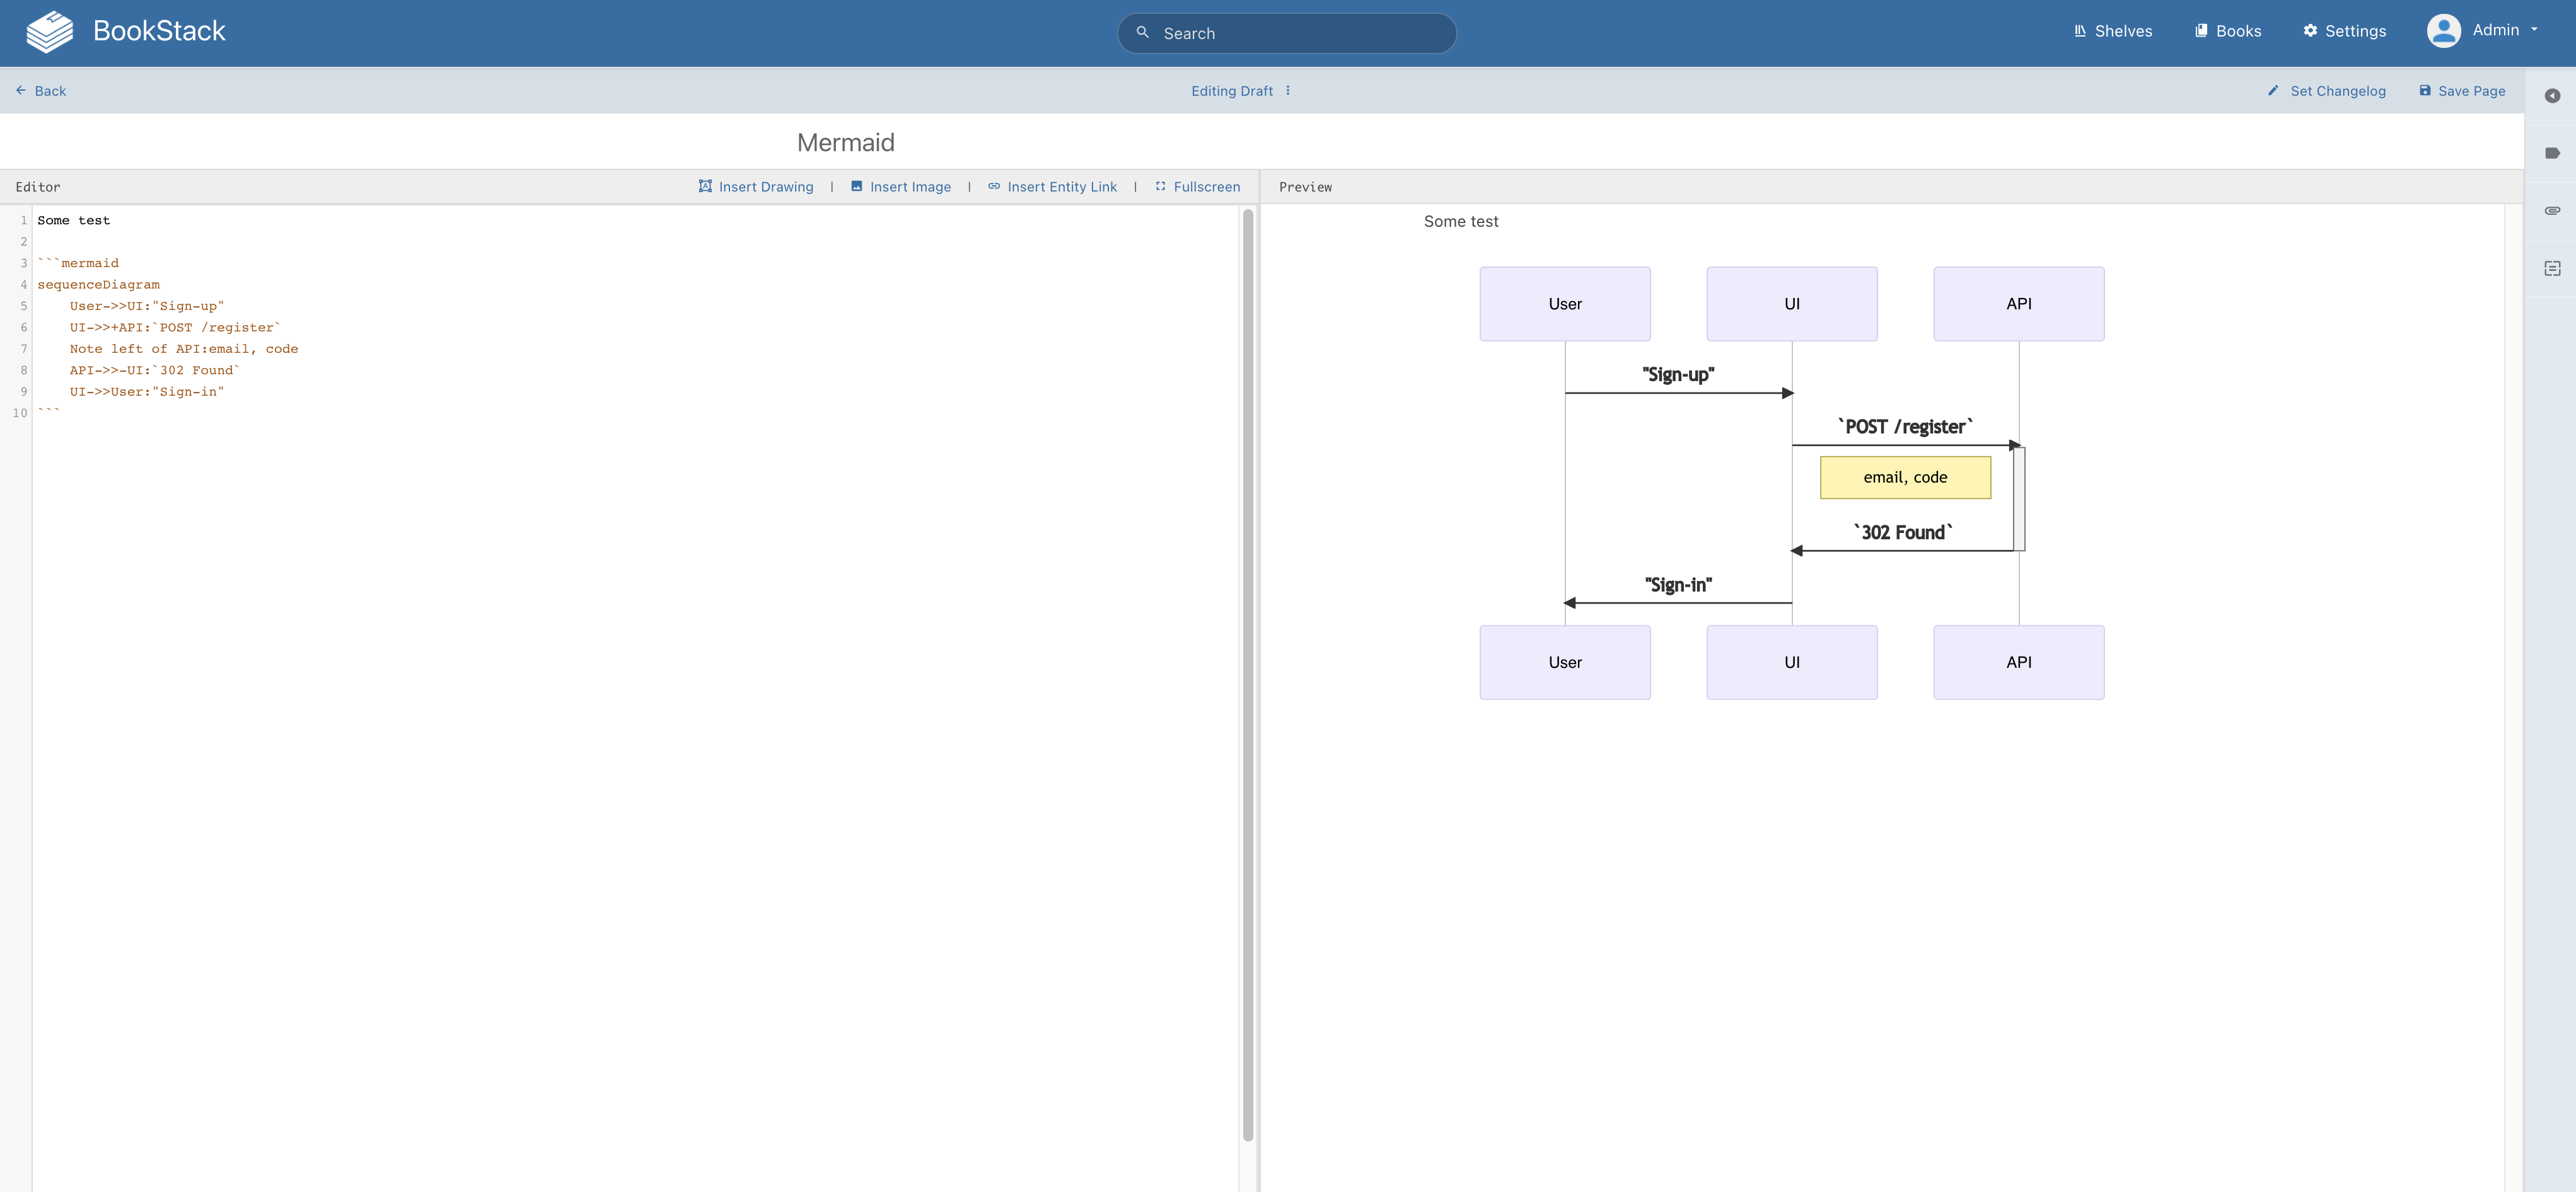Open Settings from the header
This screenshot has width=2576, height=1192.
tap(2344, 31)
